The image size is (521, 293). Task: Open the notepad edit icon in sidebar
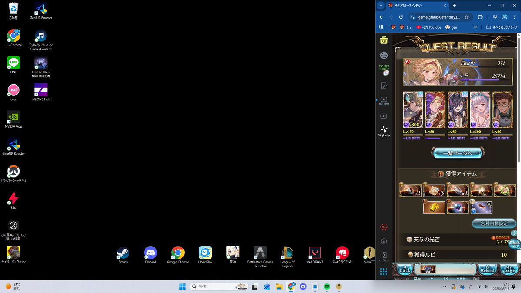point(384,86)
